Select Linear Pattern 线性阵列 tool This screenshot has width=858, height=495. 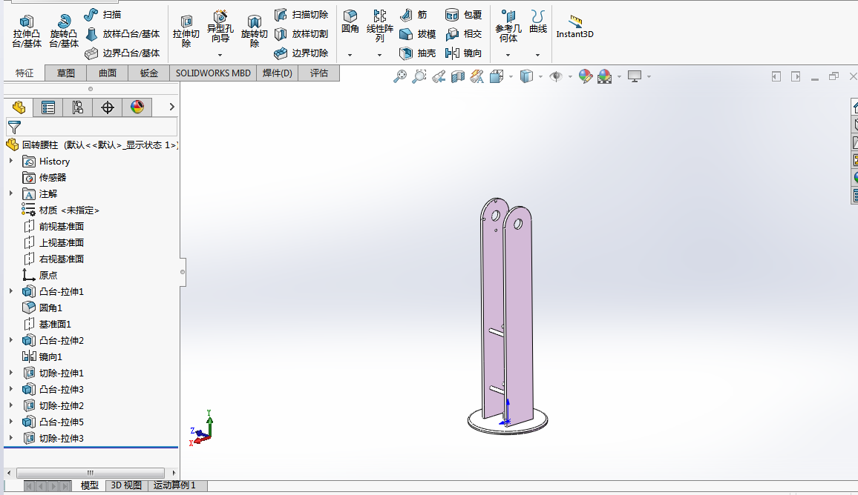[x=380, y=26]
